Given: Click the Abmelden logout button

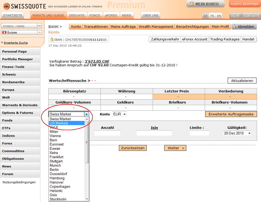Looking at the screenshot, I should coord(244,27).
